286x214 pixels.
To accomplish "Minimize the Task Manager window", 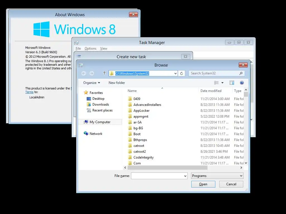I will 230,42.
